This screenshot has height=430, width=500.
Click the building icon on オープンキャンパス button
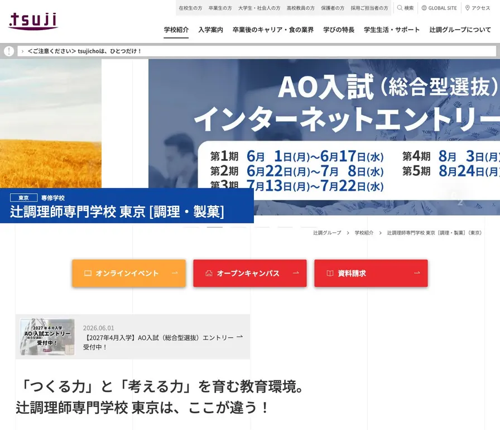(209, 274)
